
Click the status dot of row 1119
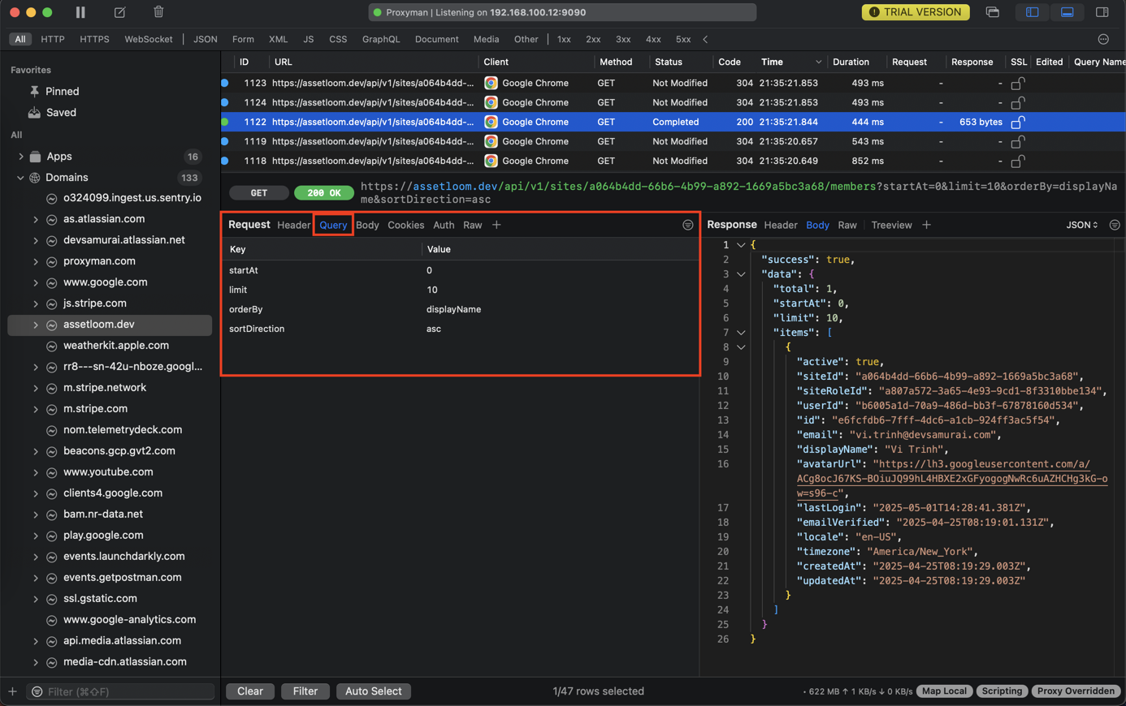[x=225, y=141]
